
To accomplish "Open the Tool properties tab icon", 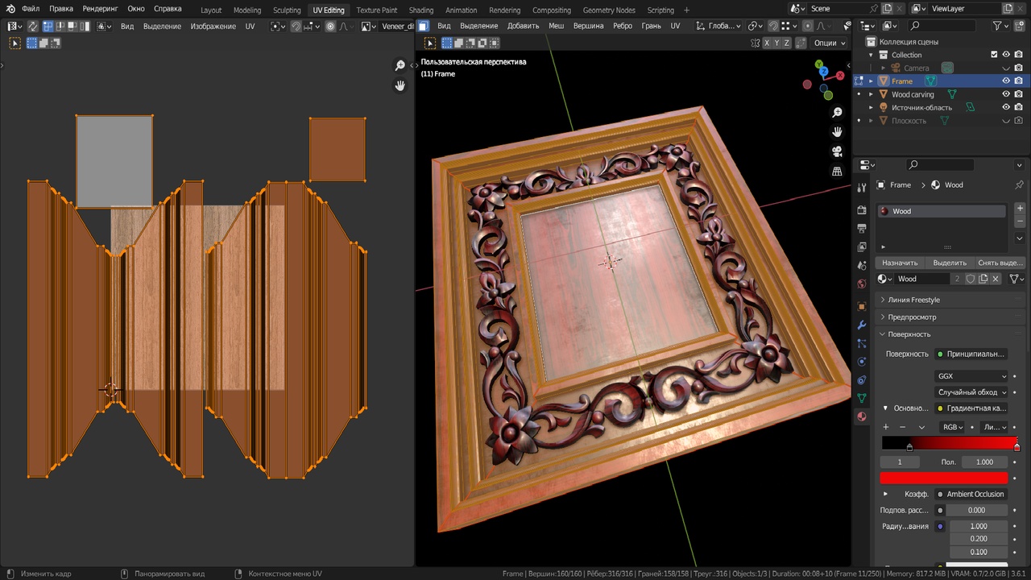I will [x=862, y=188].
